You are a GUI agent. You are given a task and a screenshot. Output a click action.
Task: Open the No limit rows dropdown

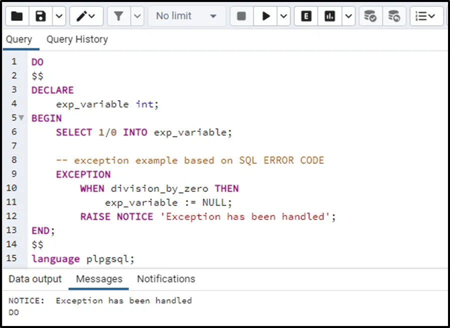pyautogui.click(x=186, y=16)
